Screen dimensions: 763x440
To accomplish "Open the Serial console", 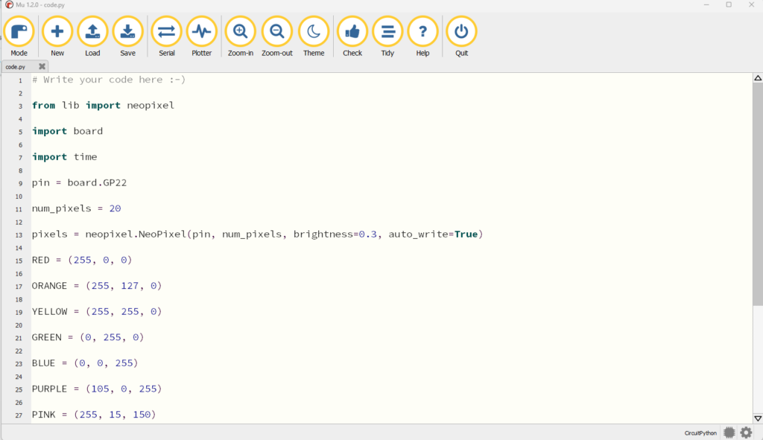I will tap(166, 32).
